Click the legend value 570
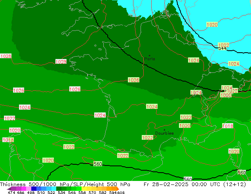Screen dimensions: 251x194 tap(92, 192)
